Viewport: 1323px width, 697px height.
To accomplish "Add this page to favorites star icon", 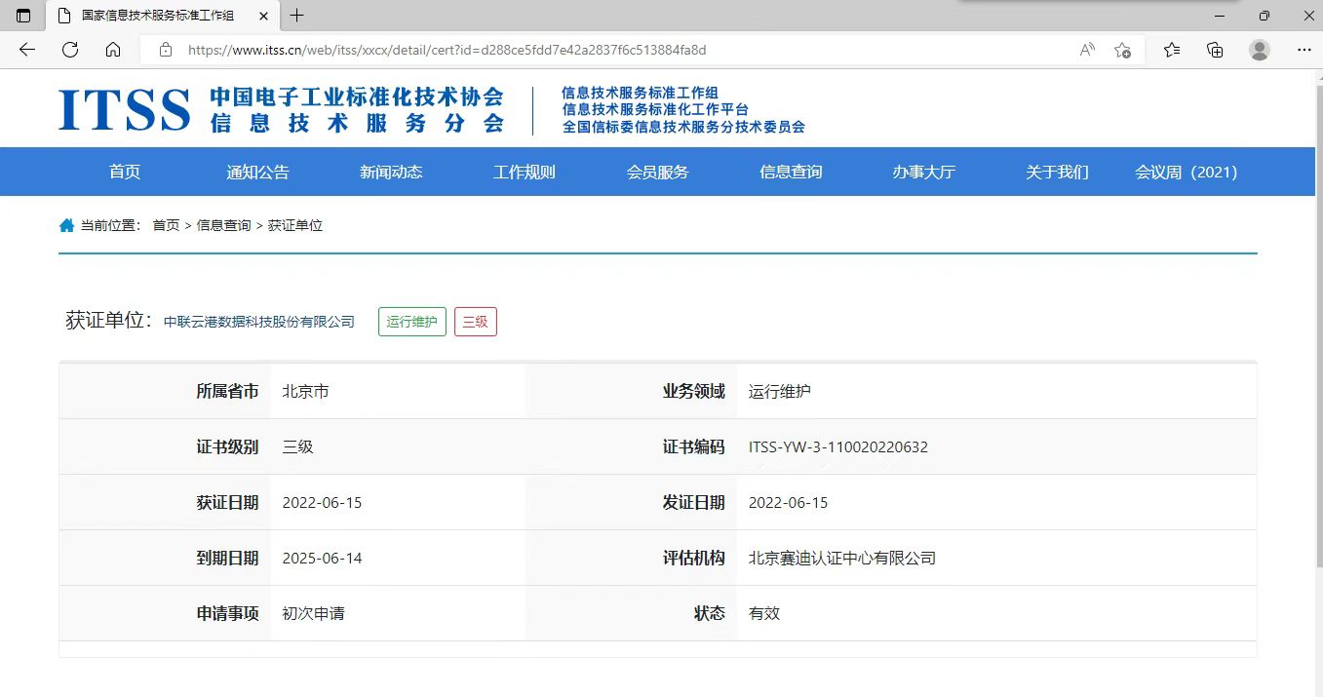I will pos(1123,50).
